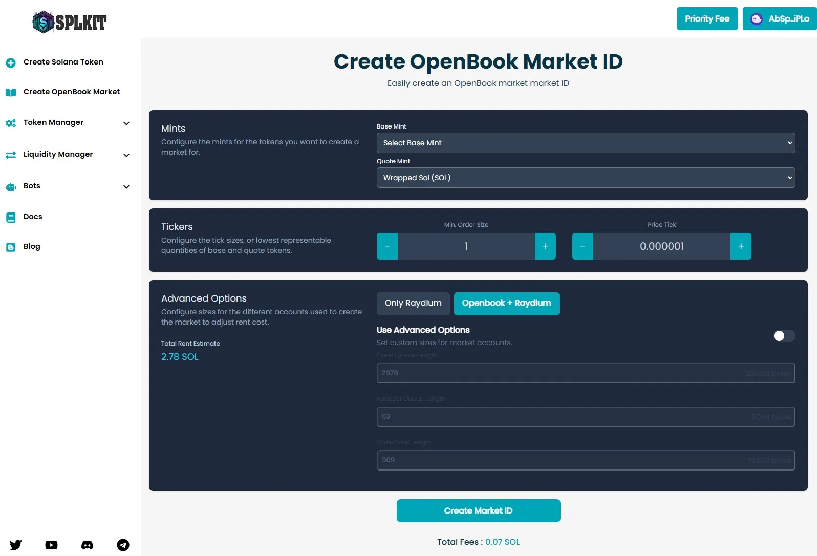The width and height of the screenshot is (817, 556).
Task: Click the Blog sidebar icon
Action: pos(11,247)
